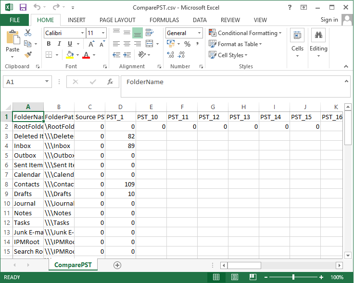Apply Percent Style

tap(187, 44)
